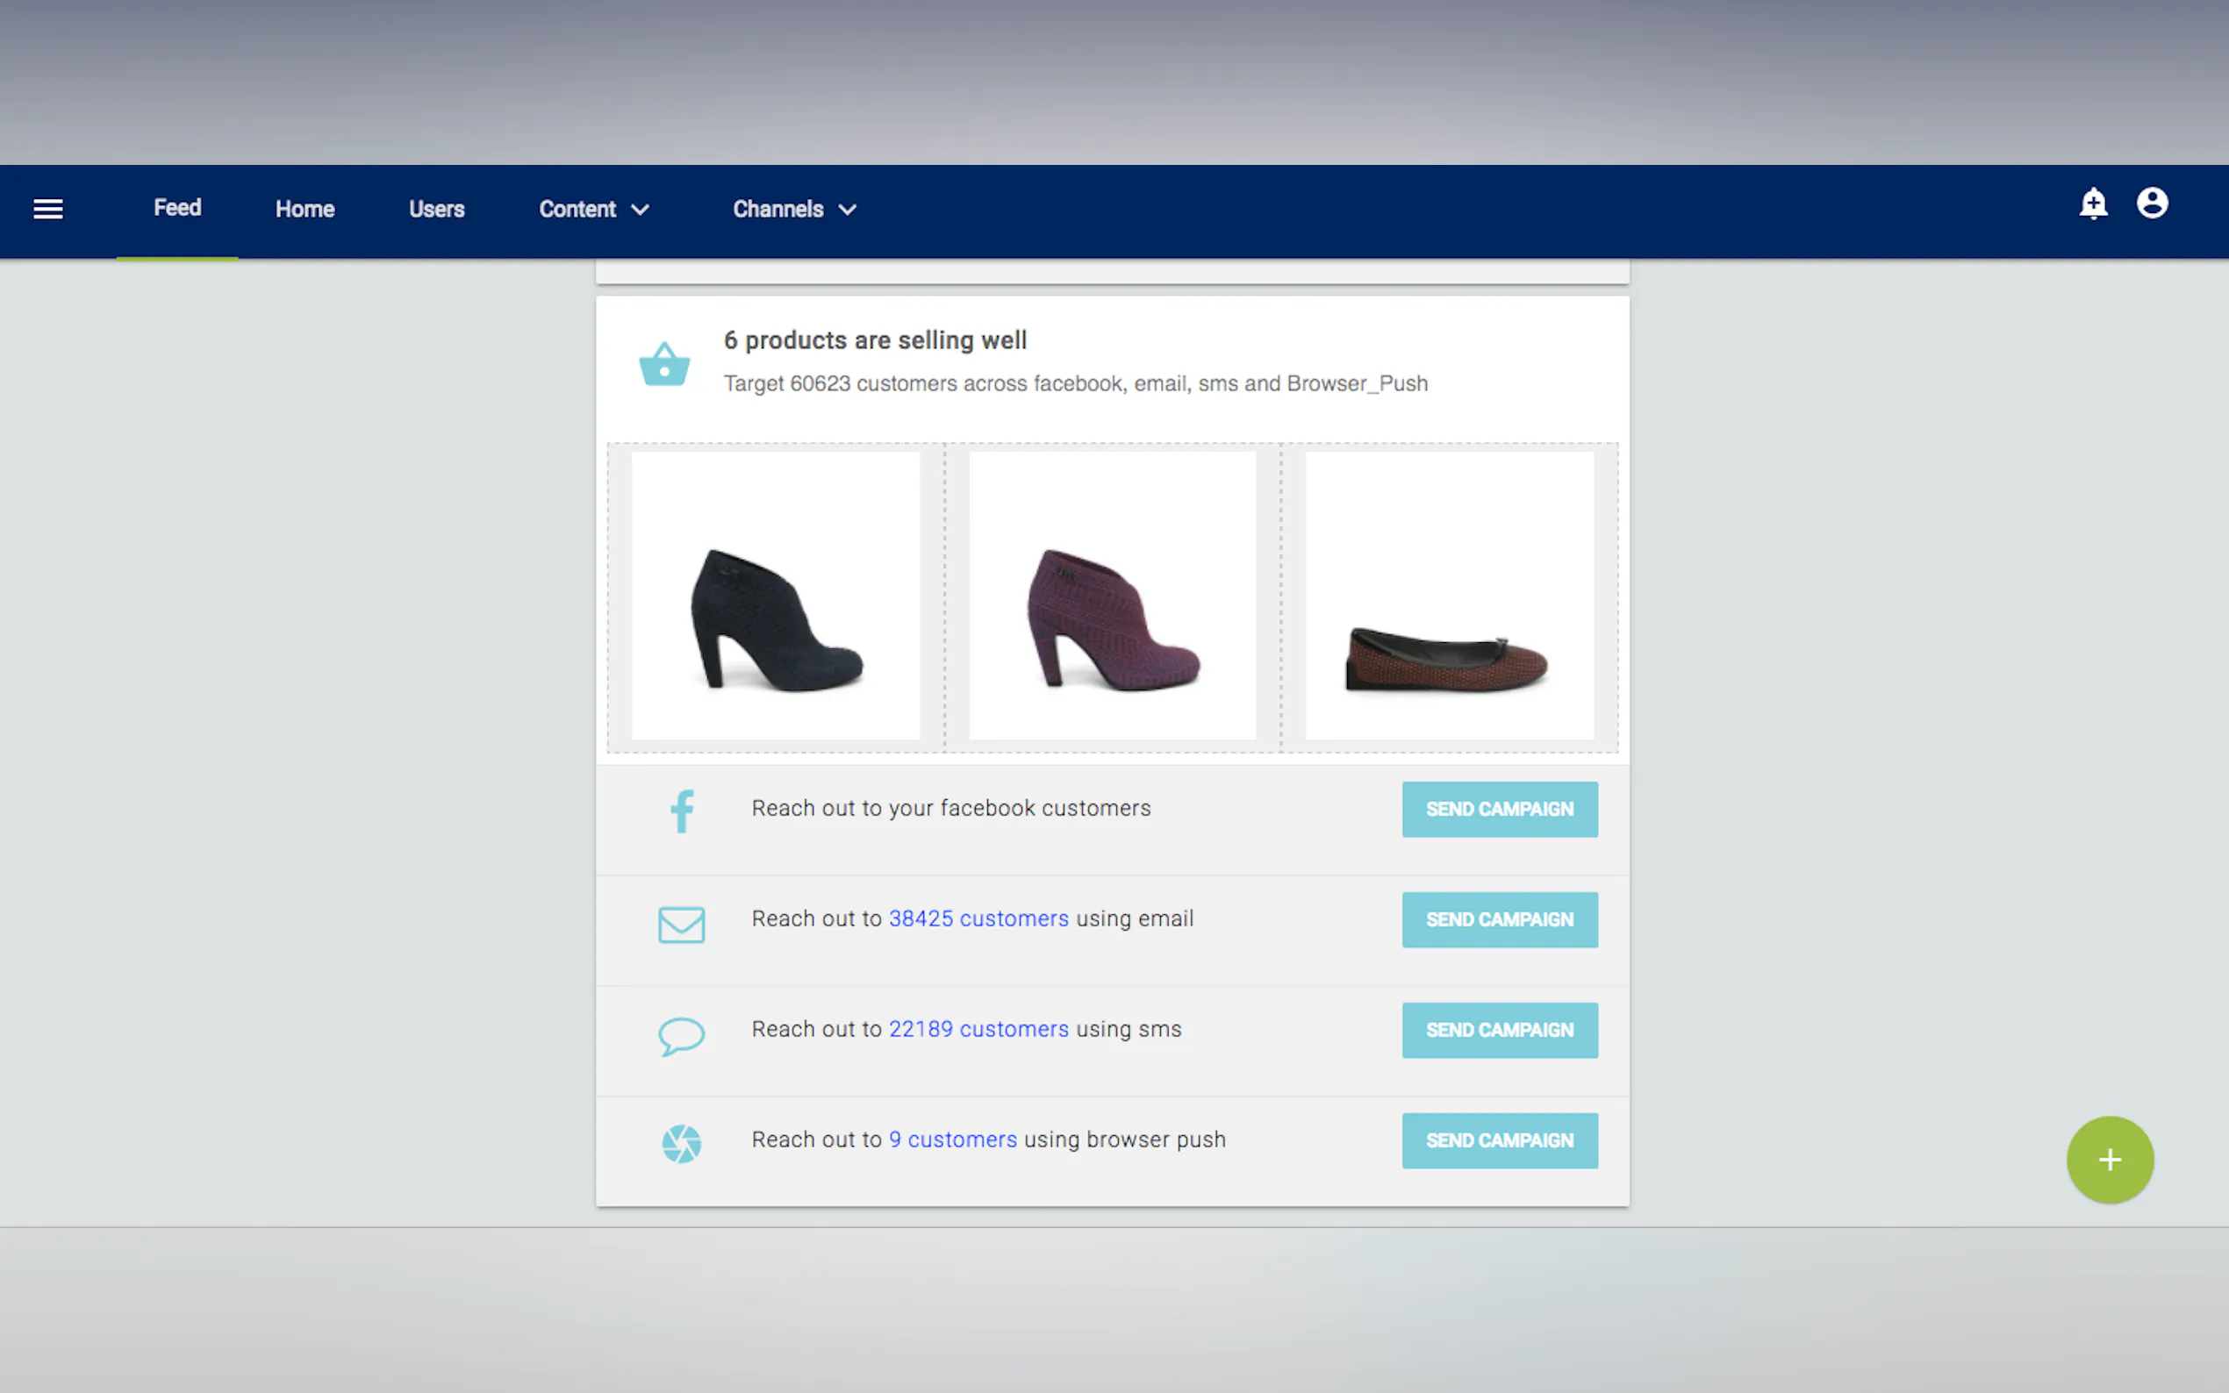Image resolution: width=2229 pixels, height=1393 pixels.
Task: Open the hamburger menu icon
Action: click(x=48, y=209)
